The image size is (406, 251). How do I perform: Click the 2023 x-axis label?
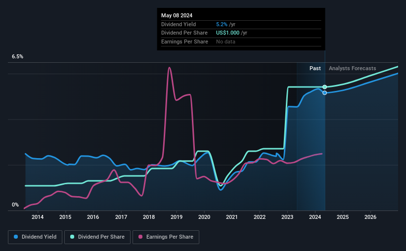[x=287, y=217]
